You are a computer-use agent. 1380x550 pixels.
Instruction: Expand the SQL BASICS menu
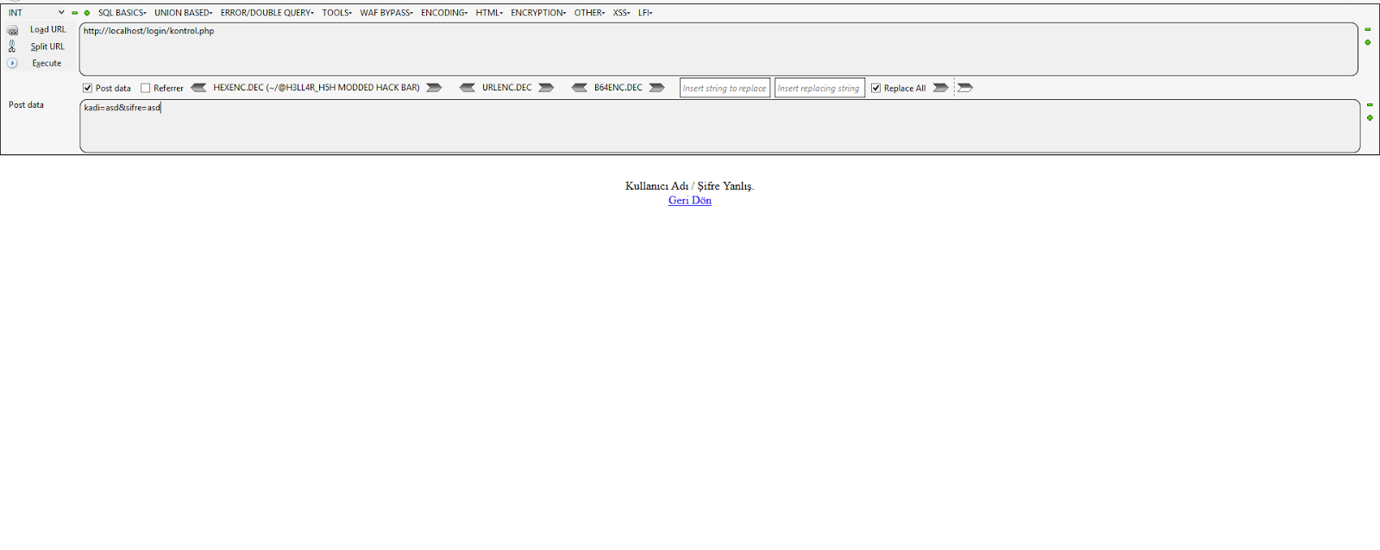pyautogui.click(x=122, y=13)
